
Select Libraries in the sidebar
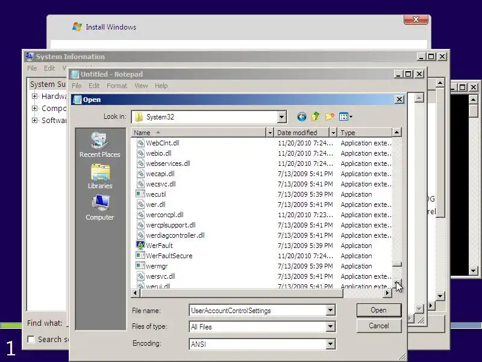[x=100, y=177]
